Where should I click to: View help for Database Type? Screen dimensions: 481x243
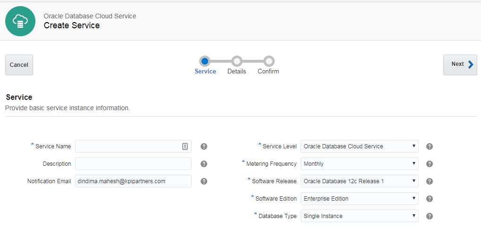(x=430, y=216)
